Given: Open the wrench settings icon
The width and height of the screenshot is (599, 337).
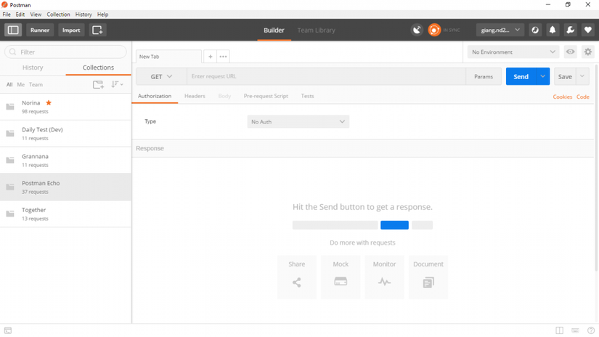Looking at the screenshot, I should tap(570, 30).
